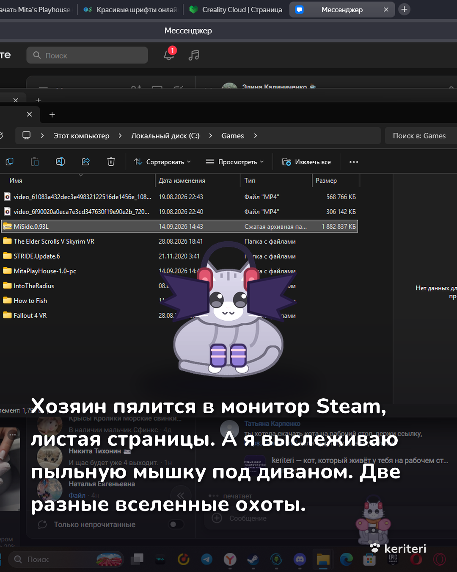This screenshot has width=457, height=572.
Task: Open Epic Games from the taskbar
Action: [393, 560]
